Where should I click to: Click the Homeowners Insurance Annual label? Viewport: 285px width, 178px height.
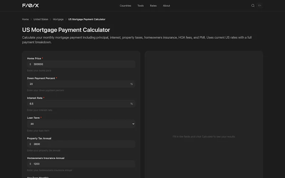click(x=46, y=158)
